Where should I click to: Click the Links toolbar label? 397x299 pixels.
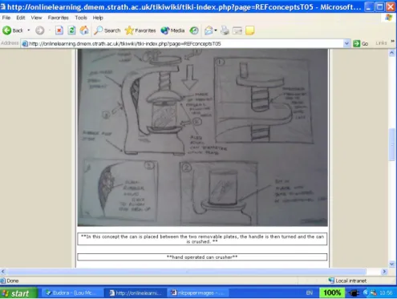click(381, 43)
